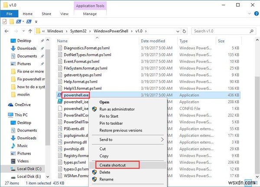
Task: Select WindowsPowerShell in the address breadcrumb
Action: pos(111,31)
